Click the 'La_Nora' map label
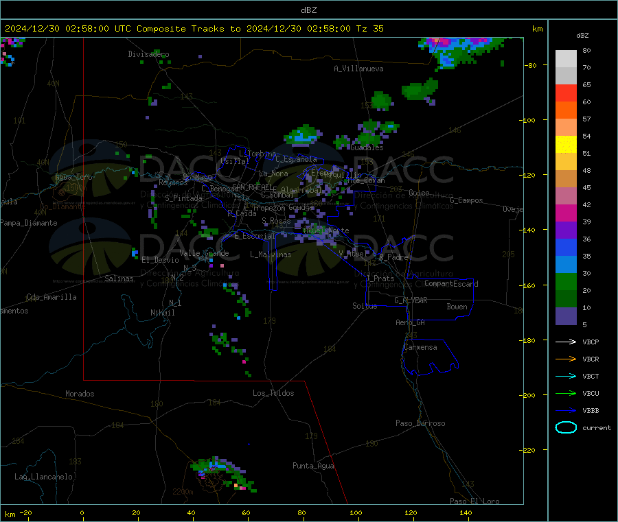Viewport: 618px width, 522px height. click(x=273, y=174)
